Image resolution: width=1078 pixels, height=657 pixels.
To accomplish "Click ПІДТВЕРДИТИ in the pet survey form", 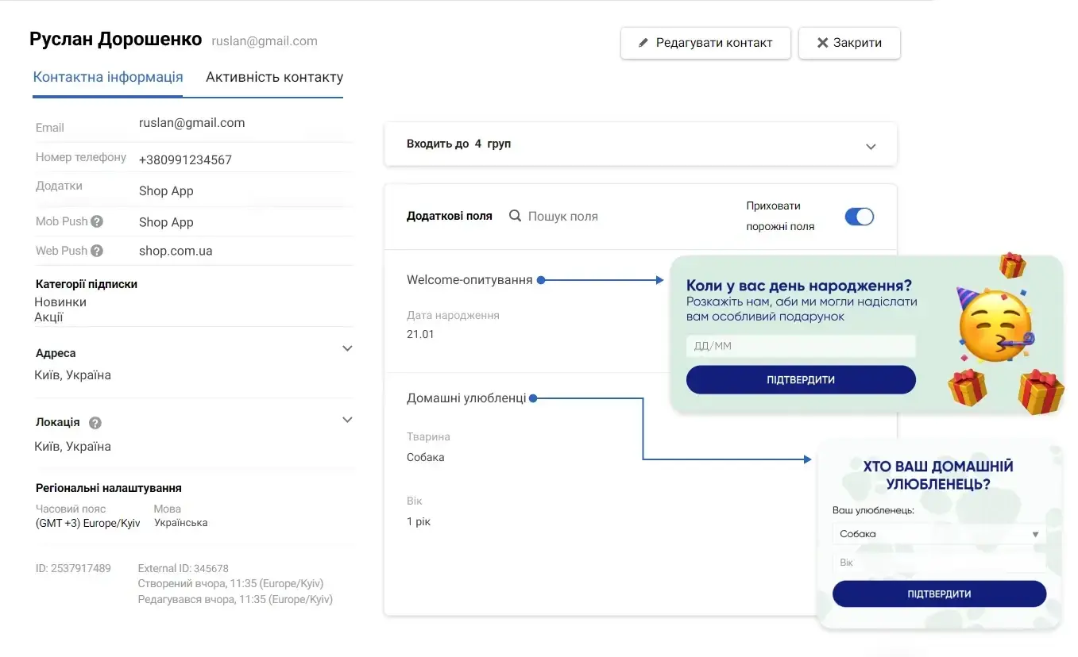I will (x=939, y=594).
